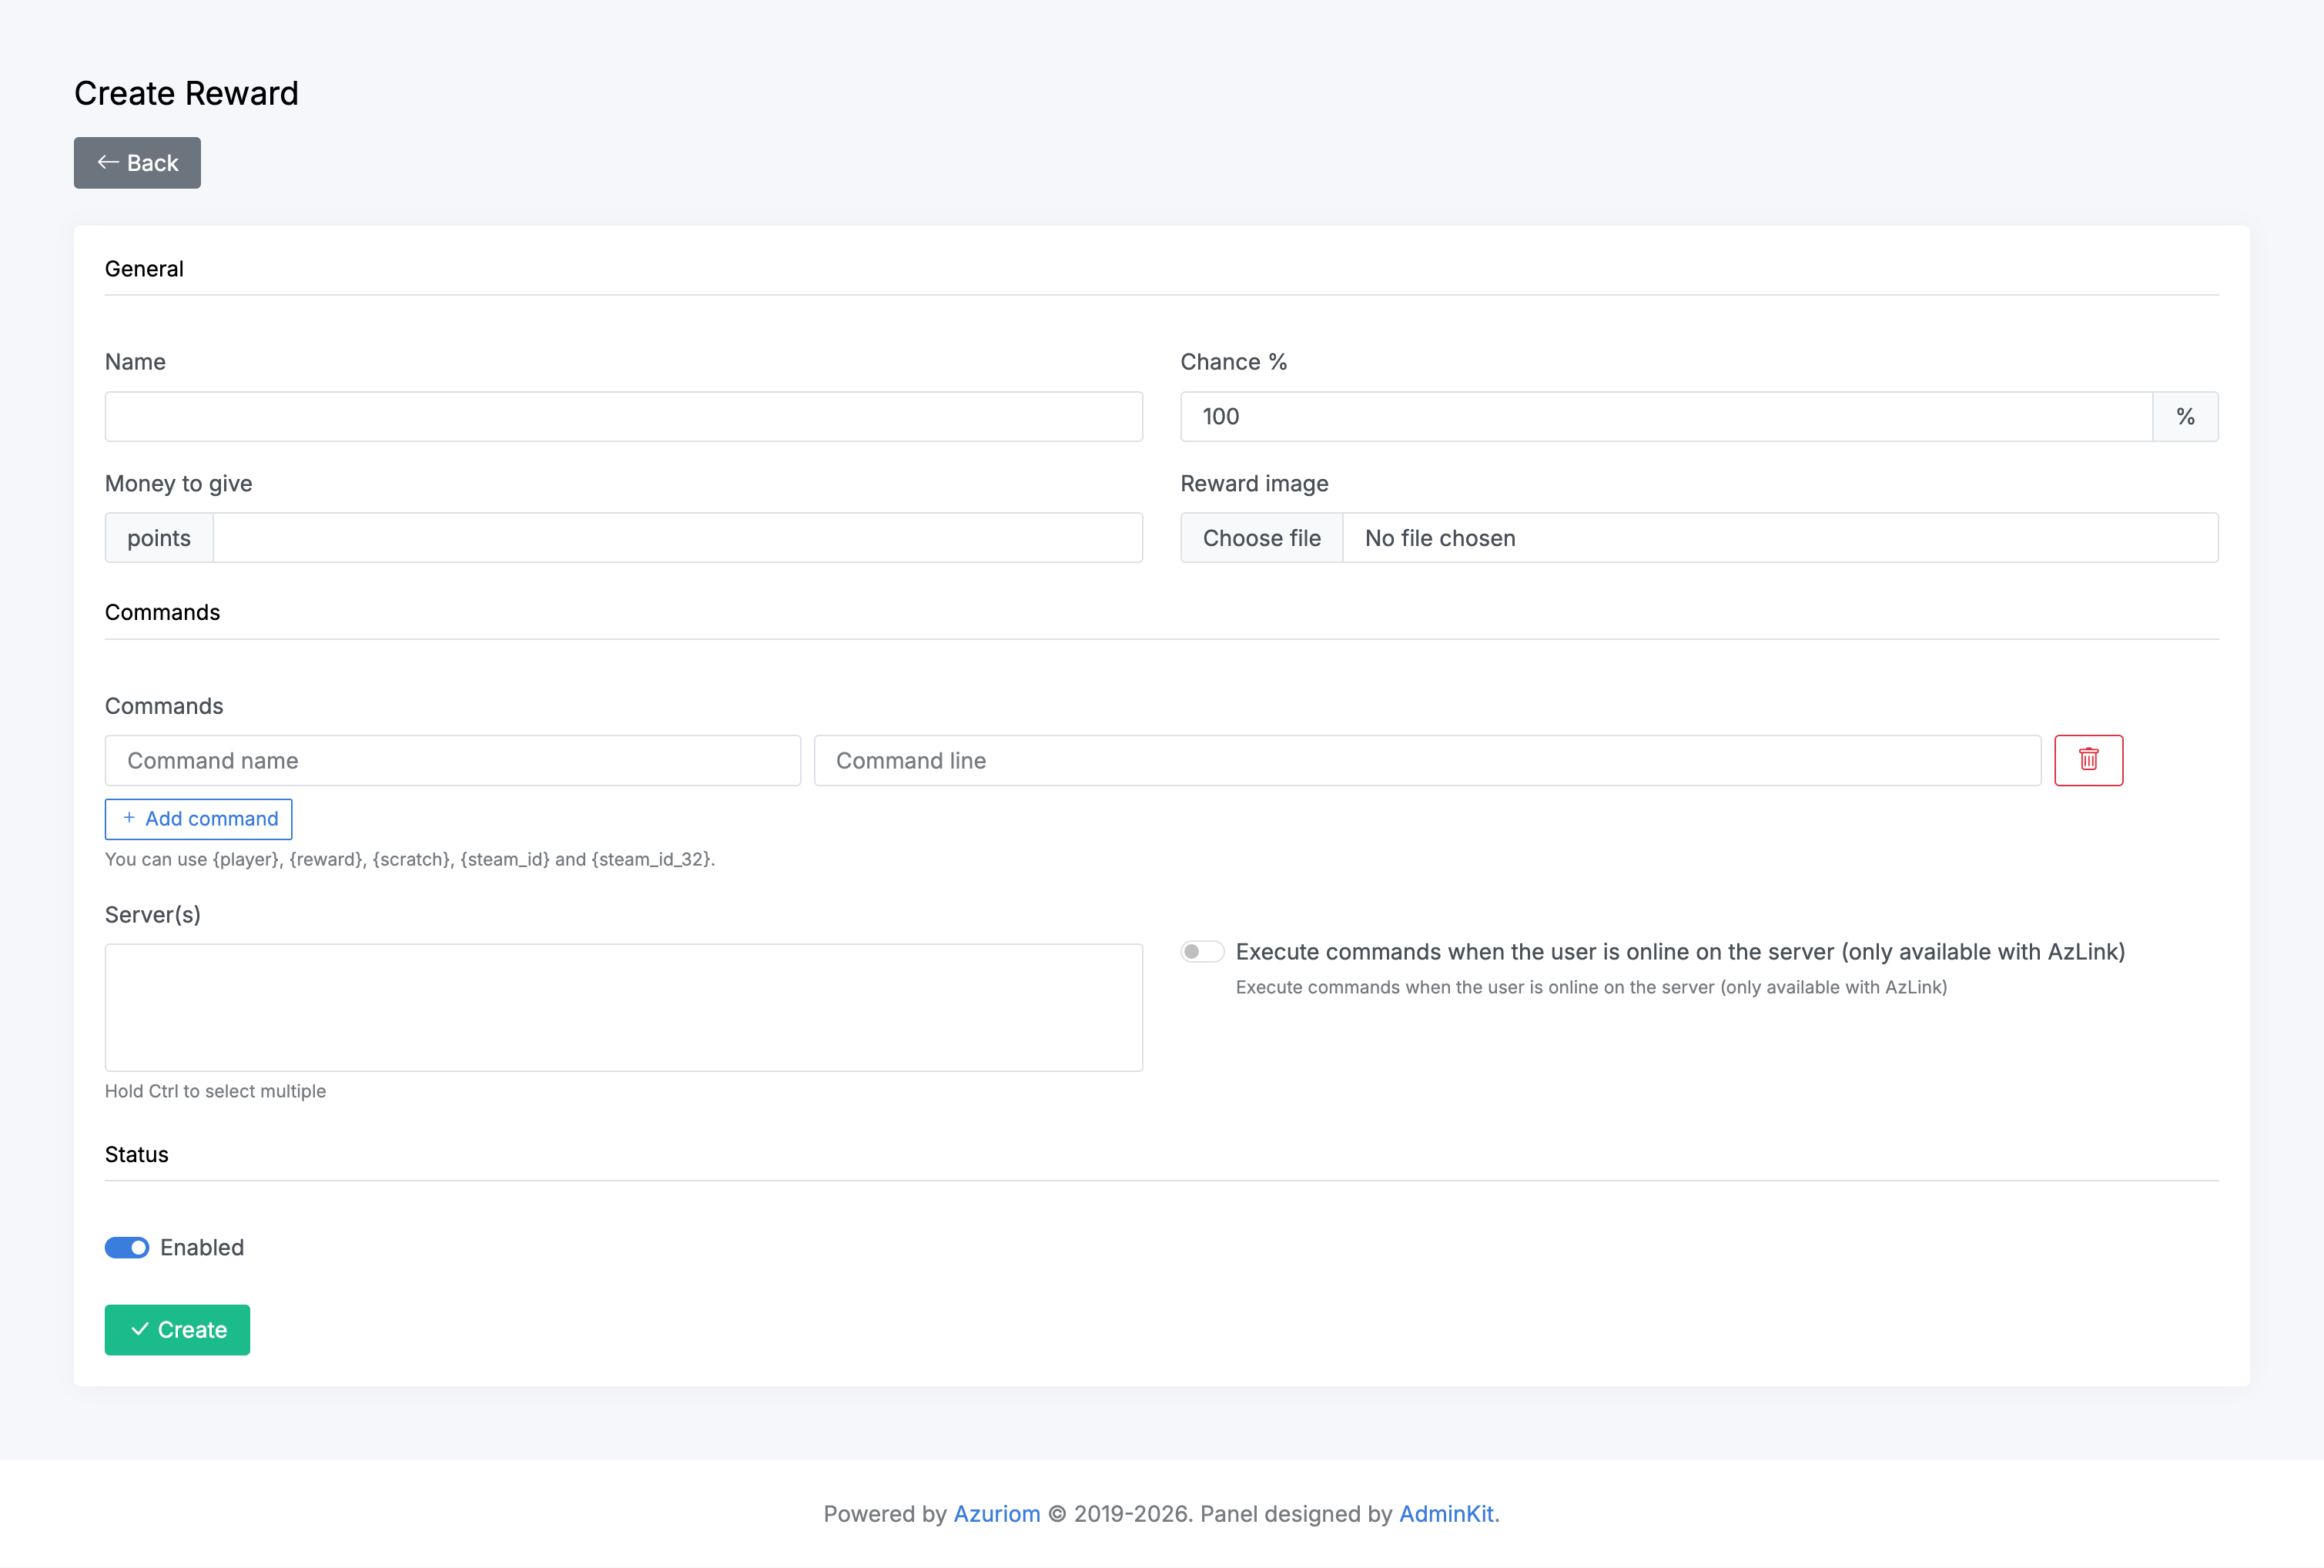Click the percent sign addon box
Viewport: 2324px width, 1568px height.
click(x=2185, y=416)
